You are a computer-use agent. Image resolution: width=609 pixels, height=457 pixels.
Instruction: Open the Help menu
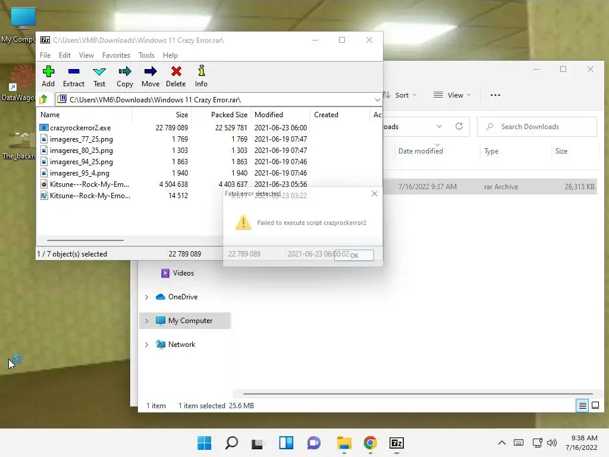point(170,55)
